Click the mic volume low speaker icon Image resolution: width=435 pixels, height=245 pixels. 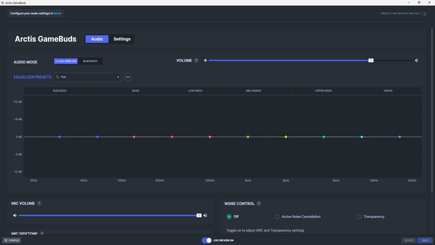click(x=15, y=215)
